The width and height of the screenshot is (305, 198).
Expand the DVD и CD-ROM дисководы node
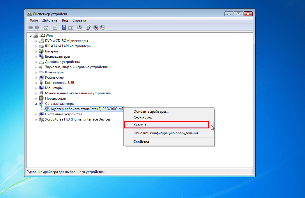coord(36,41)
